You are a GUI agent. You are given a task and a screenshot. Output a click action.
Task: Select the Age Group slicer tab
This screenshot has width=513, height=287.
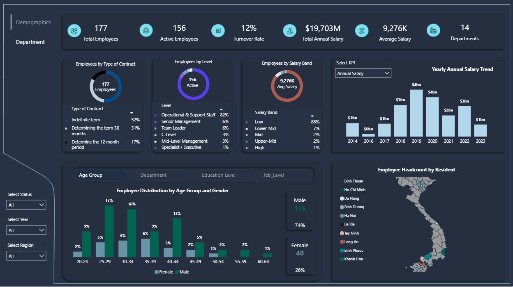100,175
